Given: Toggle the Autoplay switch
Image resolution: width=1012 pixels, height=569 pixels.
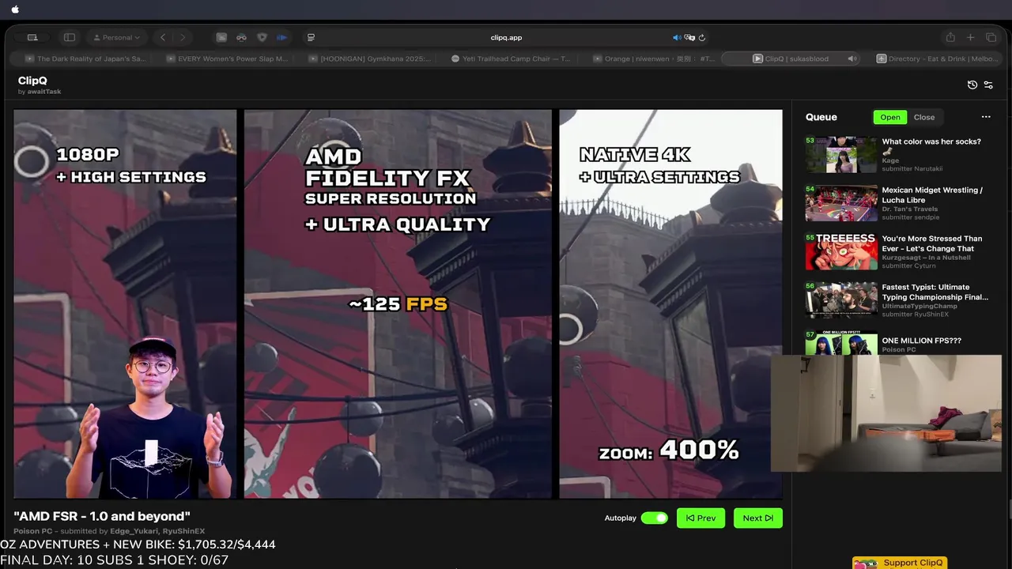Looking at the screenshot, I should (x=654, y=518).
